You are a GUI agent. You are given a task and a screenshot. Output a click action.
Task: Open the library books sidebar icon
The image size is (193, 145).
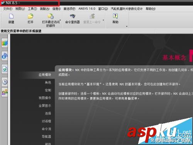(5, 43)
